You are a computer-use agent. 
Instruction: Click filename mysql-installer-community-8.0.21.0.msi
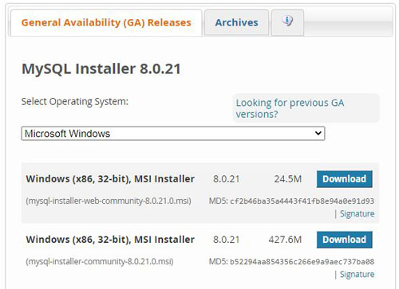coord(100,262)
